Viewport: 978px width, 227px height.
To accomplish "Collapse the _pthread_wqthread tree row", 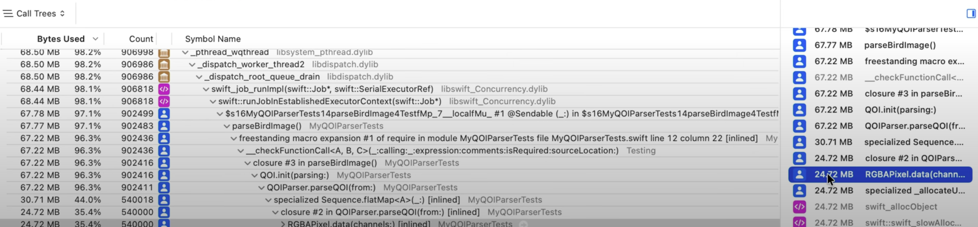I will tap(185, 52).
